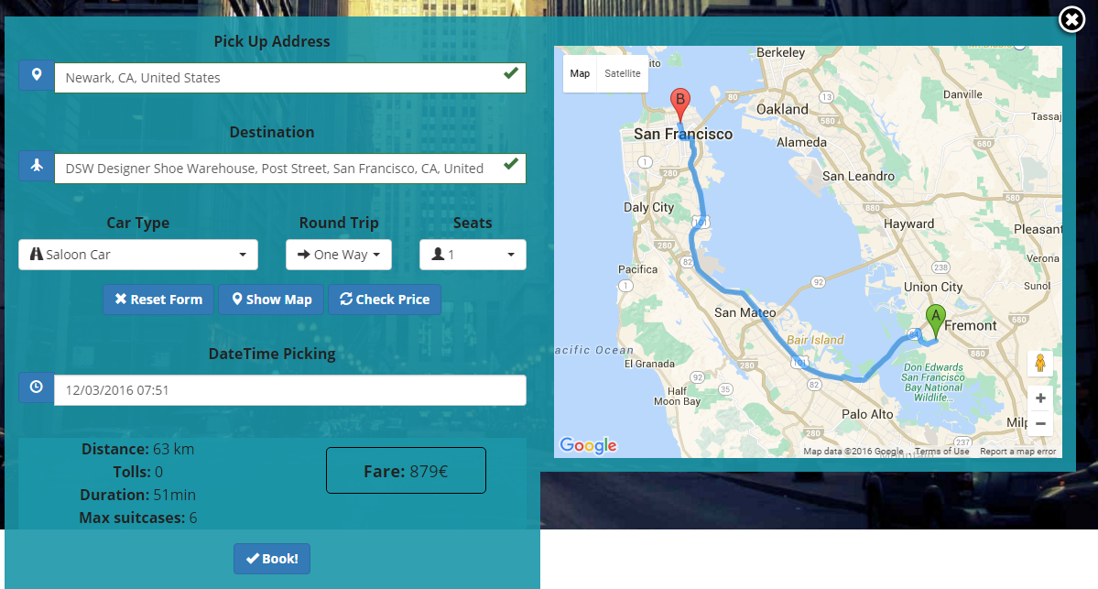This screenshot has width=1098, height=589.
Task: Click the clock icon beside DateTime field
Action: (37, 387)
